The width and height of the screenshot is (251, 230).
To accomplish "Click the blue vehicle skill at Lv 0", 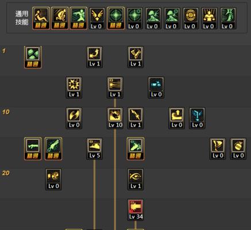I will pos(156,87).
